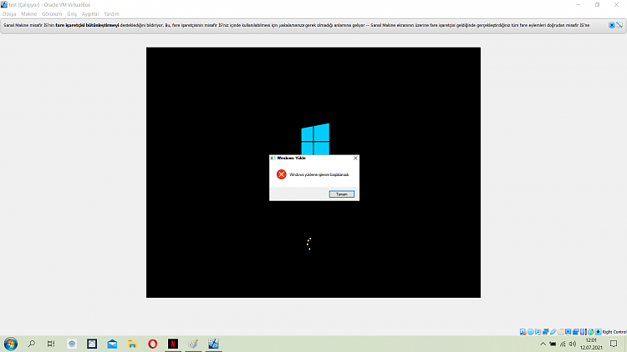The width and height of the screenshot is (627, 352).
Task: Click the audio status icon in VirtualBox
Action: [538, 332]
